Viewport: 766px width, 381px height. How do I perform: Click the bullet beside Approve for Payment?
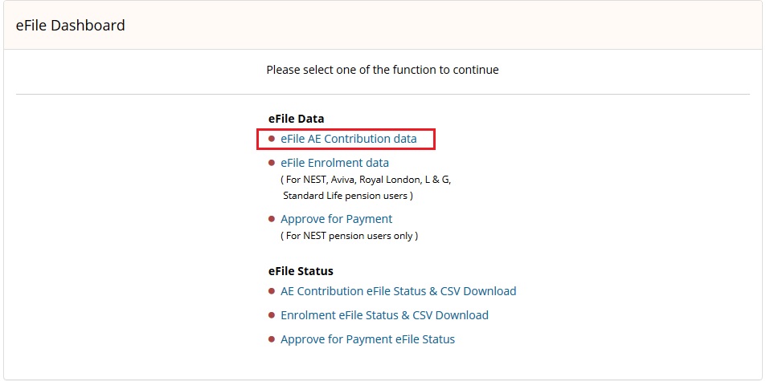[272, 219]
